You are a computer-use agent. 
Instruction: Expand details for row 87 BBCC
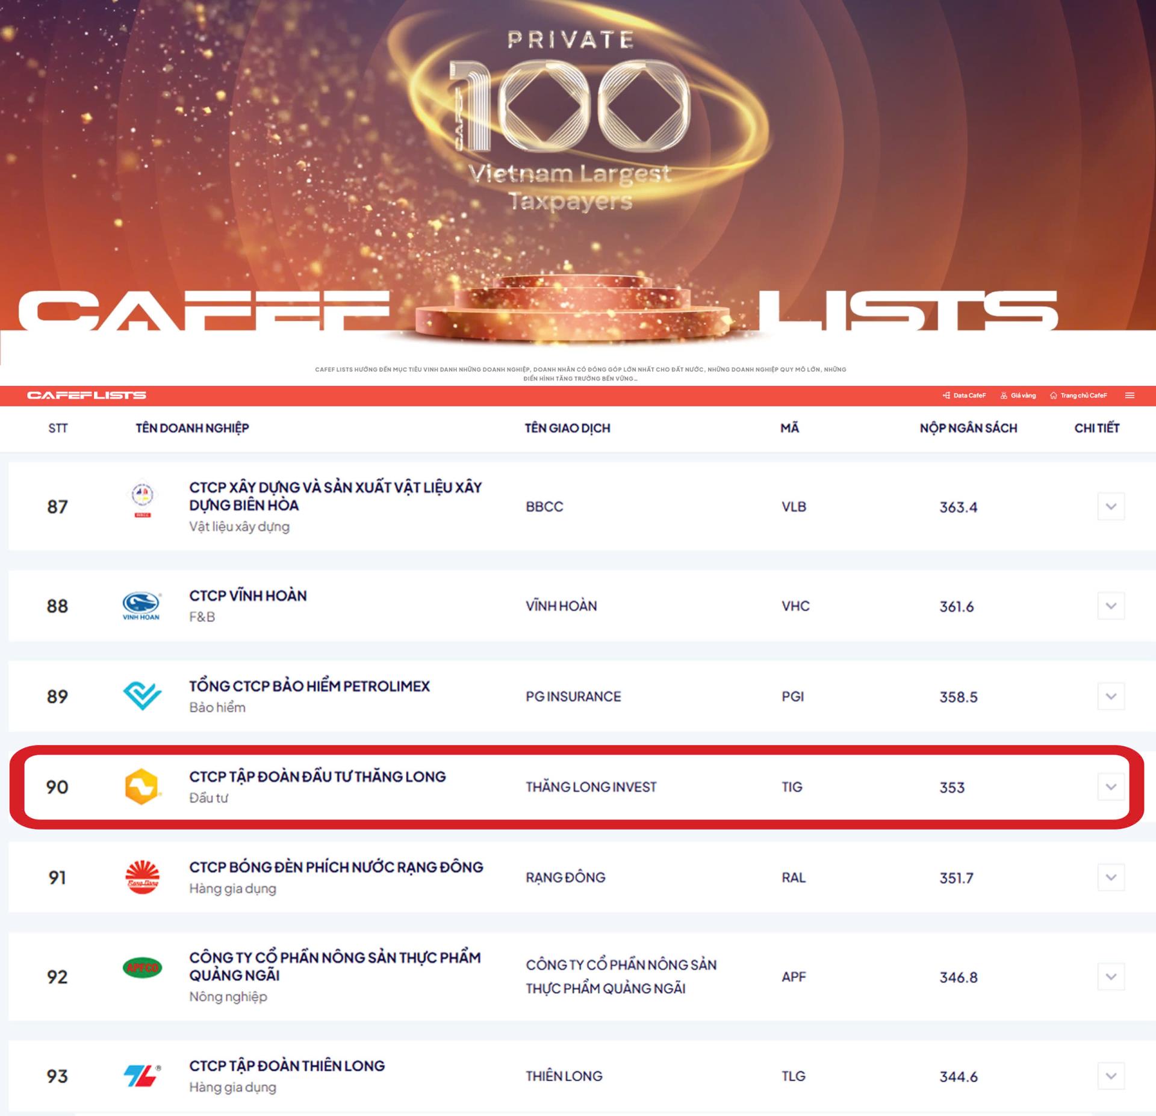pos(1111,506)
